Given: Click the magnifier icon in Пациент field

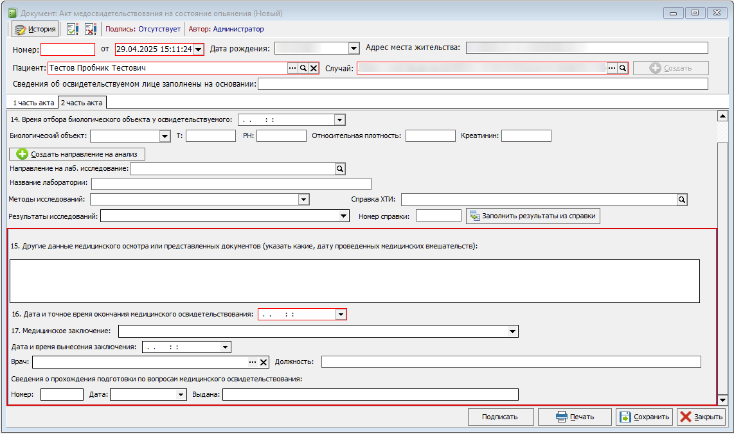Looking at the screenshot, I should click(303, 68).
